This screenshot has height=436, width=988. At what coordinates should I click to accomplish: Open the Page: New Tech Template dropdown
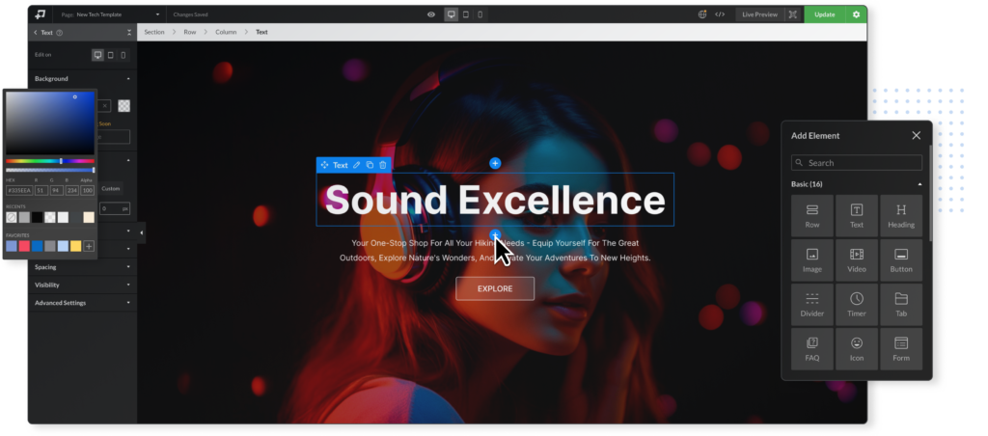click(x=110, y=14)
